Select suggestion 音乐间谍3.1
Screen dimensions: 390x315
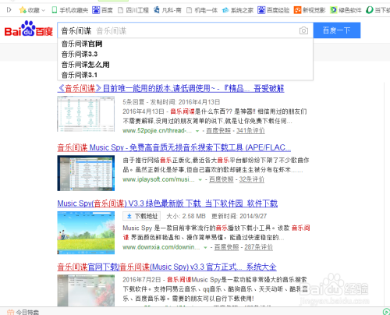coord(80,75)
